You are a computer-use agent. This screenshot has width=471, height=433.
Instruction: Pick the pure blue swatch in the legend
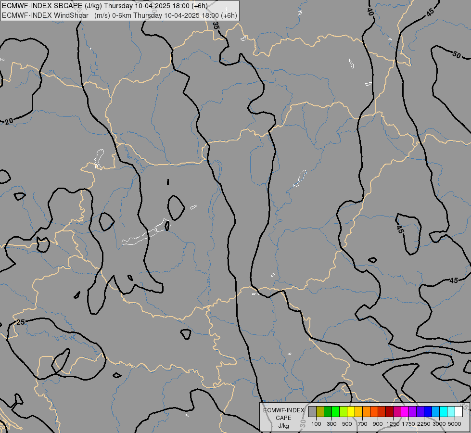pyautogui.click(x=428, y=411)
